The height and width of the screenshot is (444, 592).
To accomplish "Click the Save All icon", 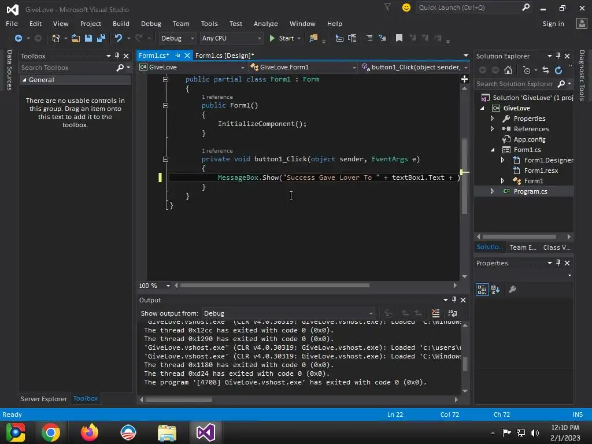I will click(x=101, y=38).
